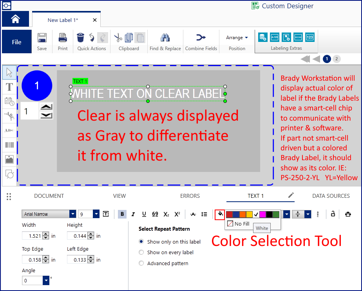Click the character spacing A icon

click(x=193, y=214)
